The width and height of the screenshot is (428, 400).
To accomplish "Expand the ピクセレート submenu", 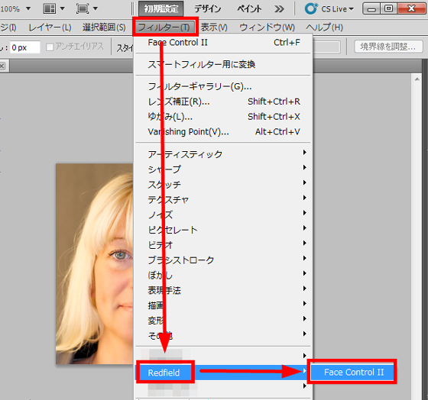I will click(223, 230).
